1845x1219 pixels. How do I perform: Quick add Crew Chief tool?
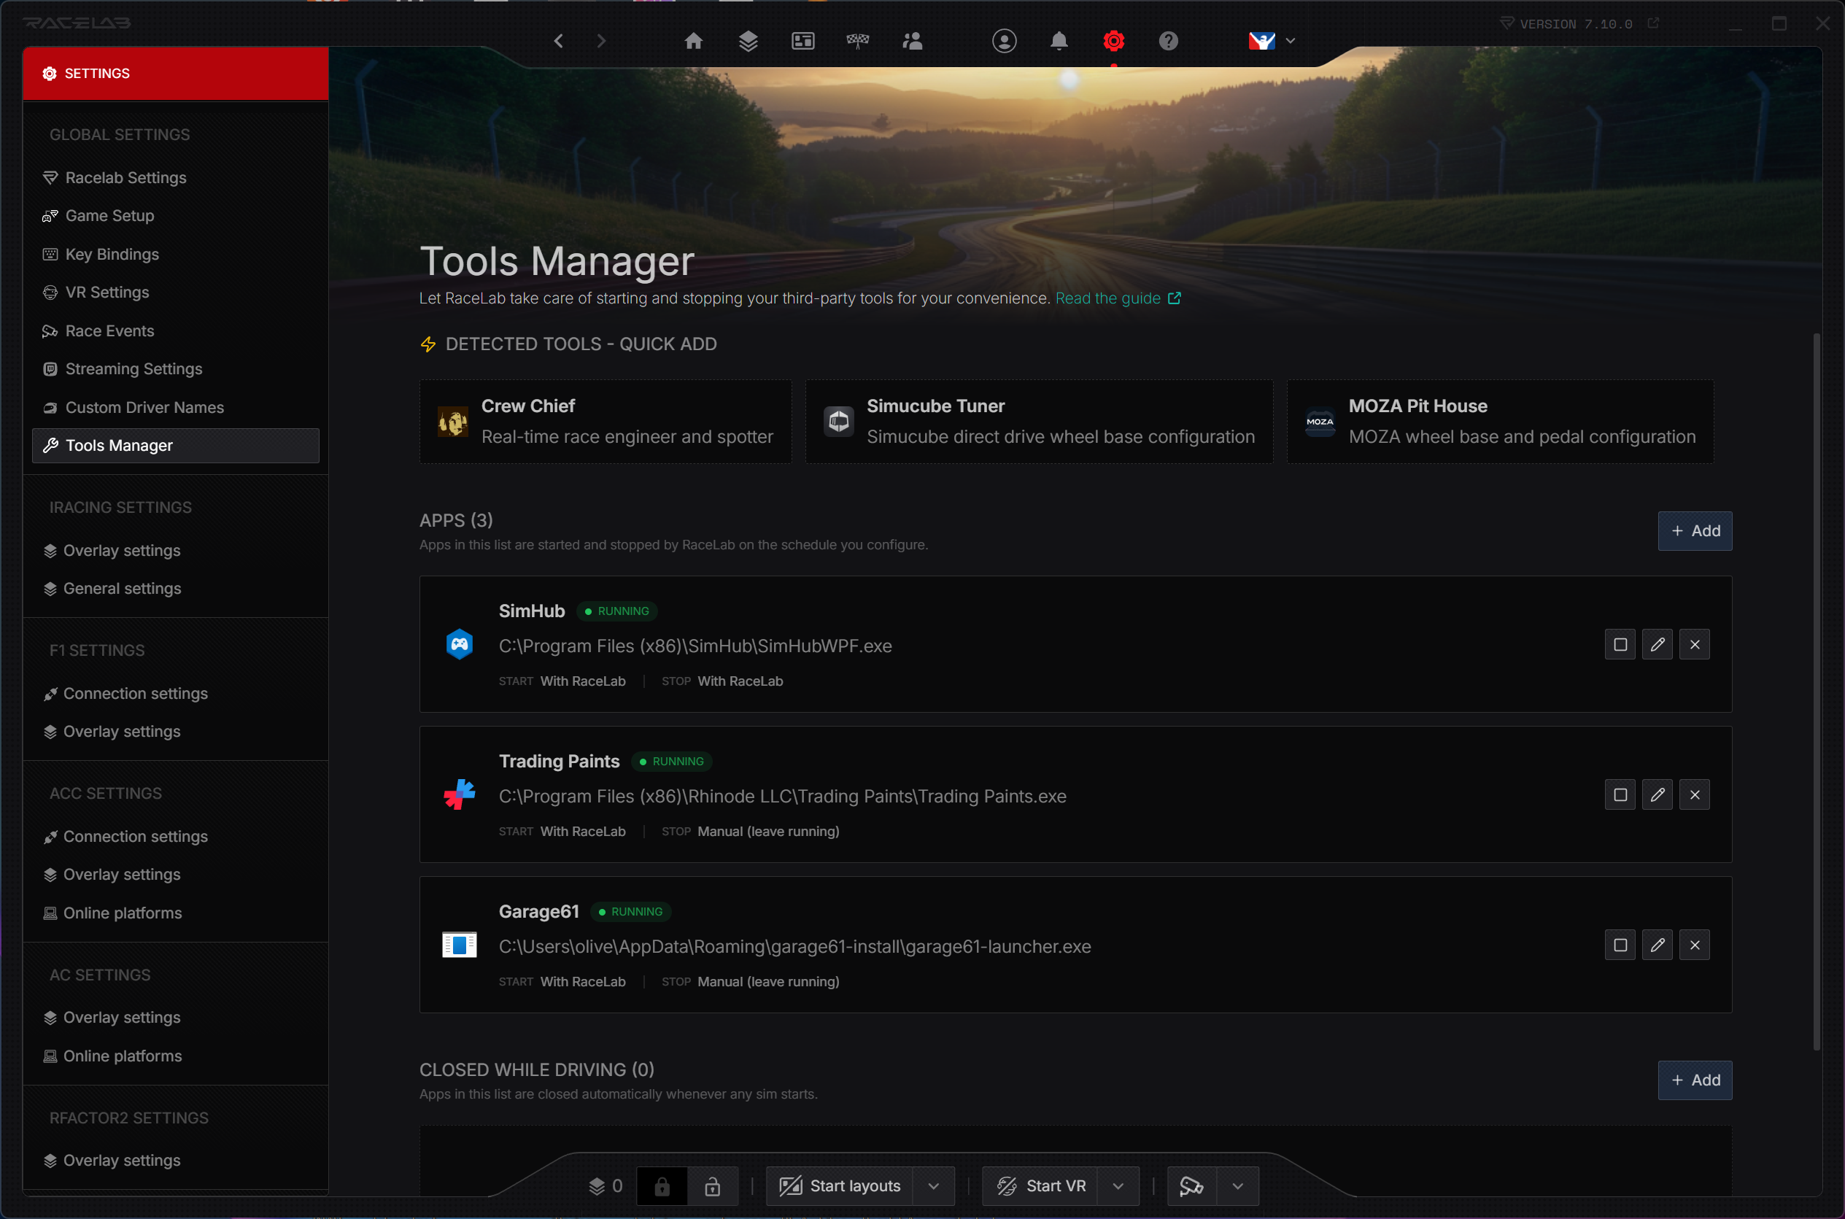(606, 422)
